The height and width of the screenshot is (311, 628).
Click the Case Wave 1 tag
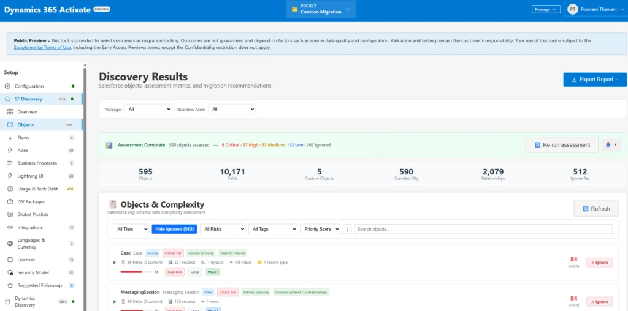(213, 272)
